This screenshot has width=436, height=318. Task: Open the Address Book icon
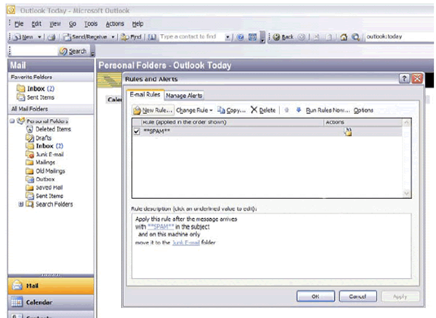[152, 36]
